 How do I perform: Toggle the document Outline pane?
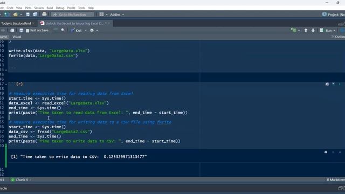pos(338,37)
